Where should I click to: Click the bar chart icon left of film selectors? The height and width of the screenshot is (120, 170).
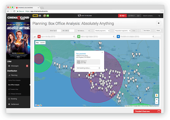35,36
